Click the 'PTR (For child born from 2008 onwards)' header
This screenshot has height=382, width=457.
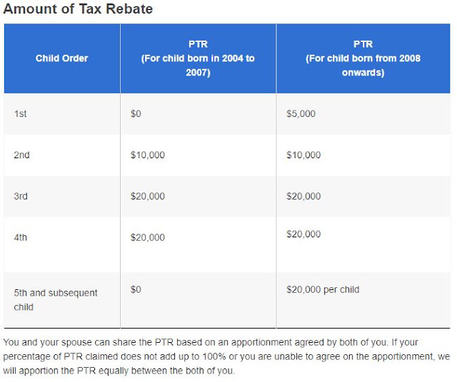click(363, 58)
